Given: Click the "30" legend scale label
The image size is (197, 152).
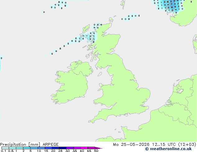Looking at the screenshot, I should click(x=67, y=151).
